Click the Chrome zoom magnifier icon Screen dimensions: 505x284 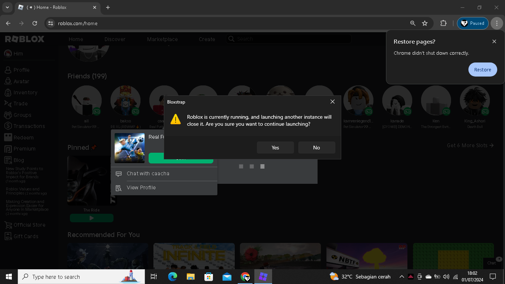click(x=413, y=23)
